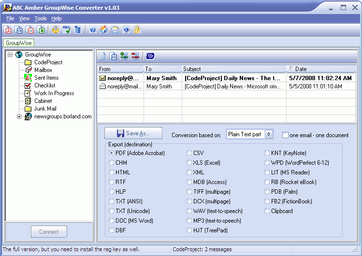This screenshot has width=362, height=256.
Task: Select CSV export radio button
Action: point(189,153)
